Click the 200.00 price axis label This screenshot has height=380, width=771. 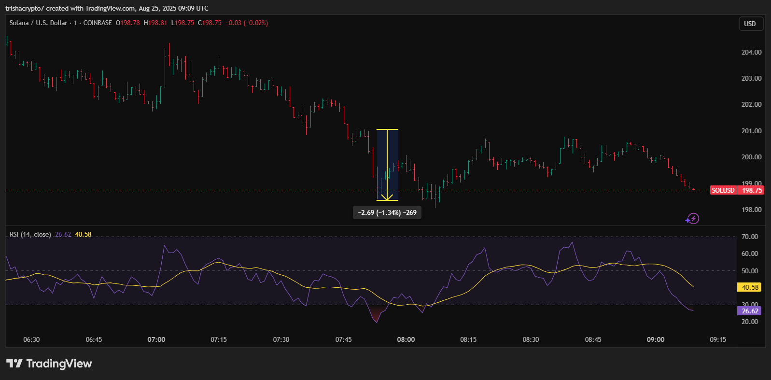tap(751, 157)
